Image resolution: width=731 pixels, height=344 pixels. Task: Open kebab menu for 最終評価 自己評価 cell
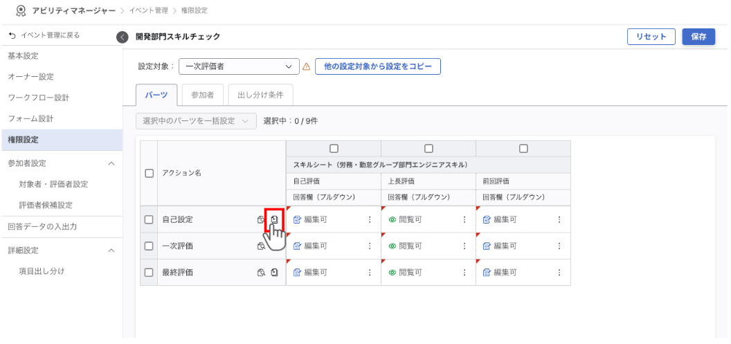point(370,273)
